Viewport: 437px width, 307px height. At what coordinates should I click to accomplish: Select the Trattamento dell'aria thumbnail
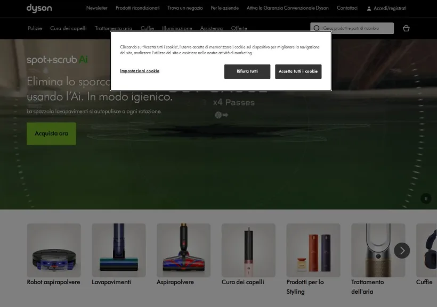point(378,250)
